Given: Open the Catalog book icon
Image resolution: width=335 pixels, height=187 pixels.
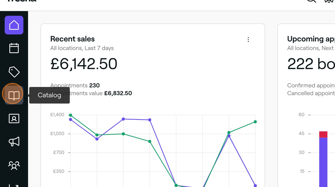Looking at the screenshot, I should [14, 95].
